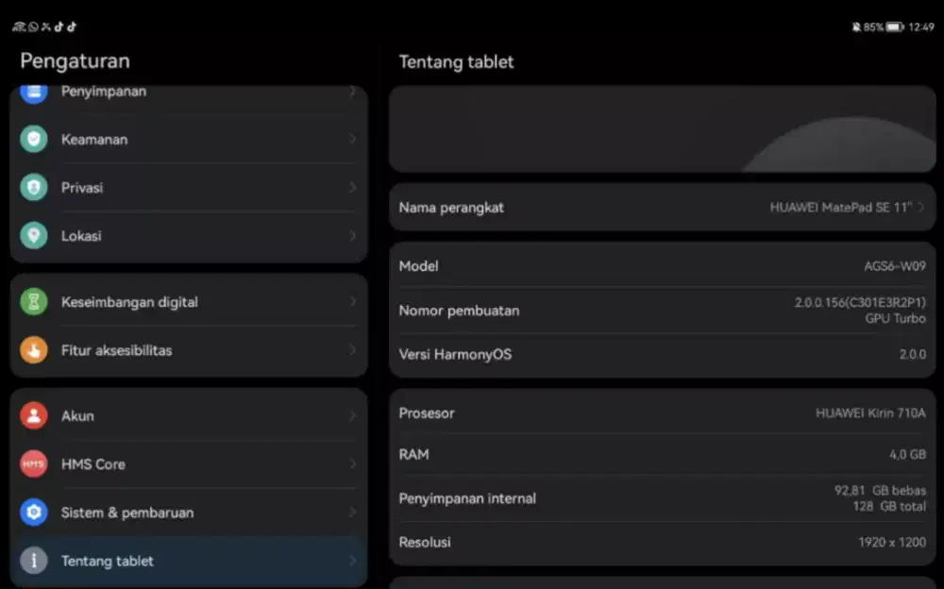Tap the Tentang tablet info icon

pyautogui.click(x=34, y=561)
